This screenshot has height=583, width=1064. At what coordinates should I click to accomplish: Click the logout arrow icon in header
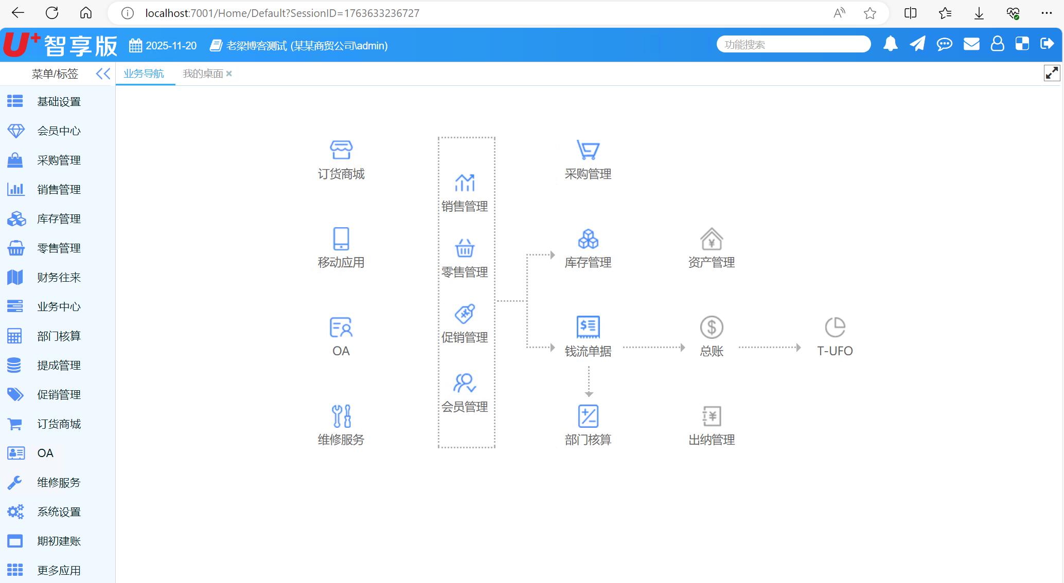pyautogui.click(x=1047, y=44)
